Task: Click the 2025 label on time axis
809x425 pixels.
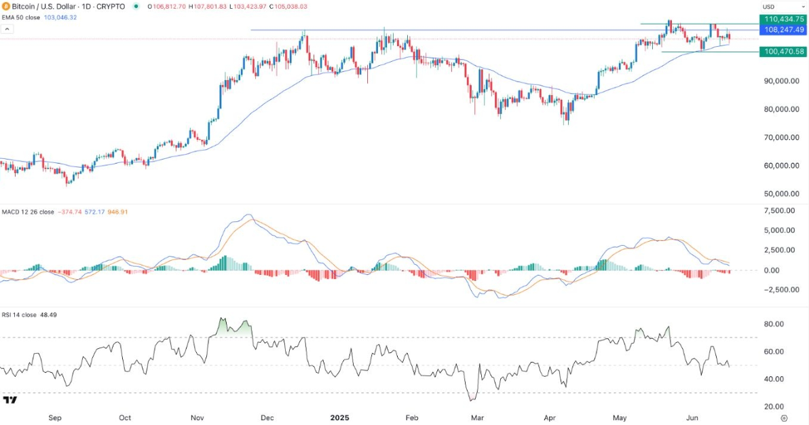Action: tap(339, 418)
